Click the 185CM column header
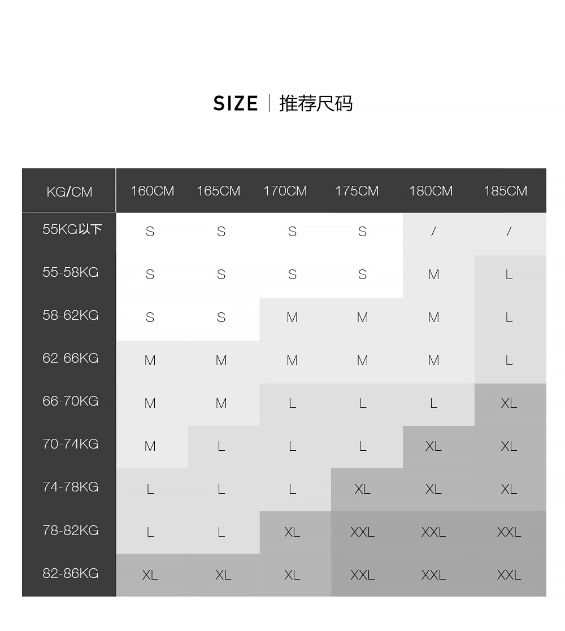The width and height of the screenshot is (565, 631). [x=505, y=191]
